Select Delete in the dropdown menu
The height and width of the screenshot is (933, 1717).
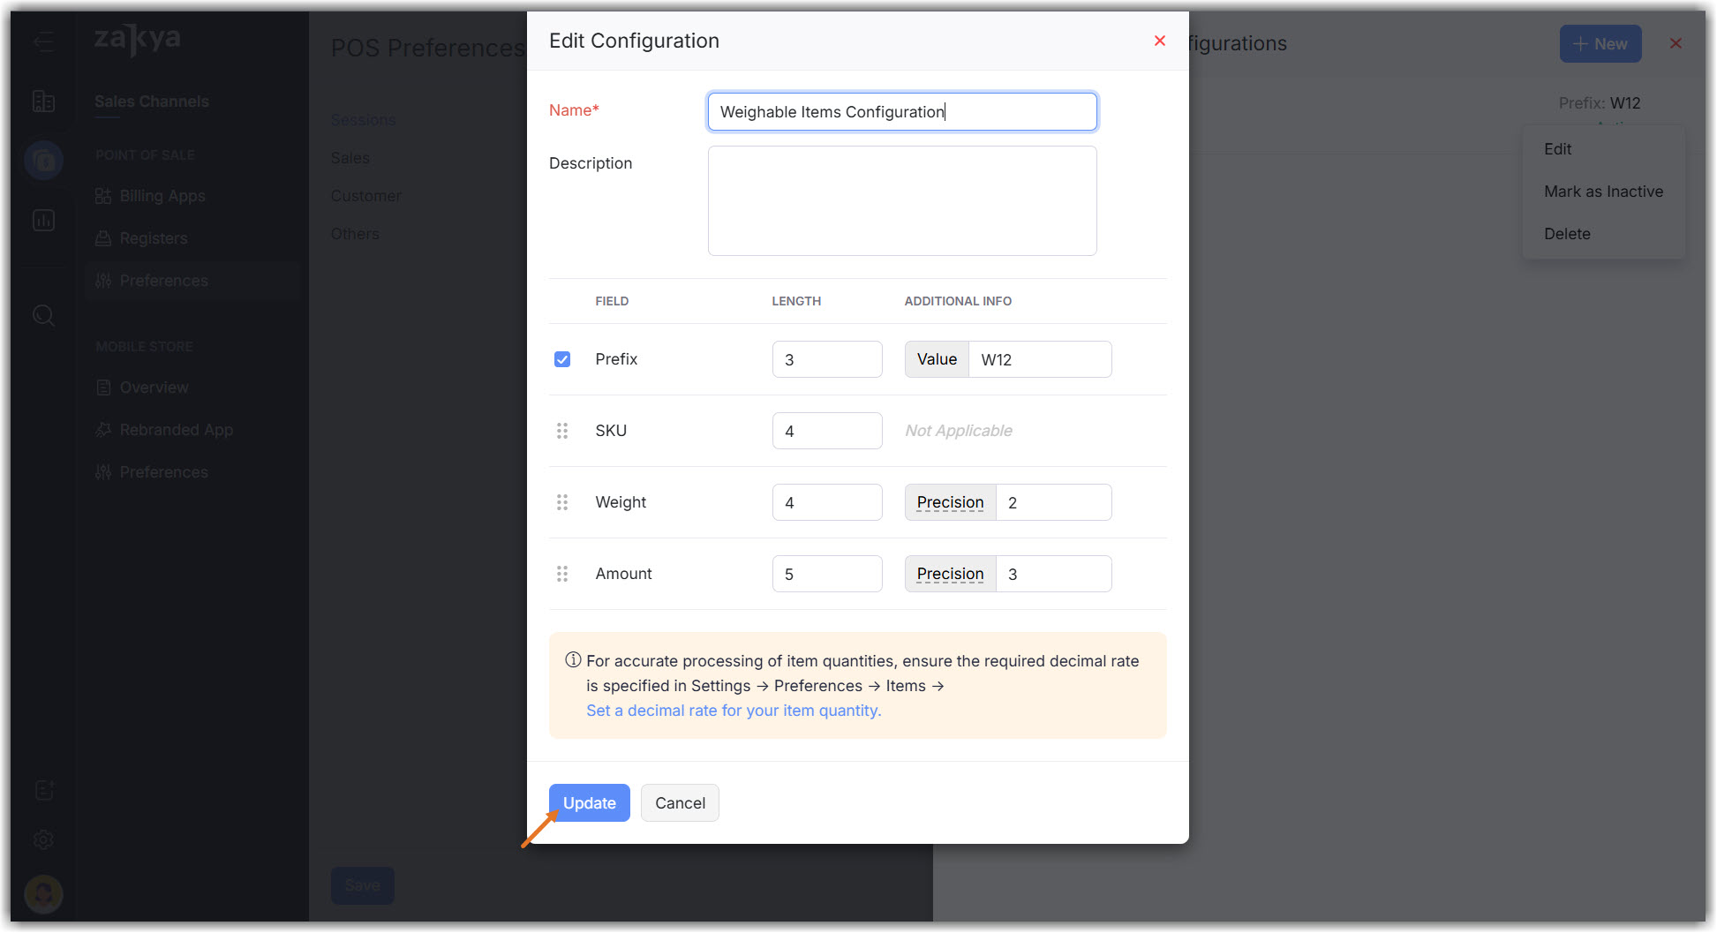[x=1567, y=234]
